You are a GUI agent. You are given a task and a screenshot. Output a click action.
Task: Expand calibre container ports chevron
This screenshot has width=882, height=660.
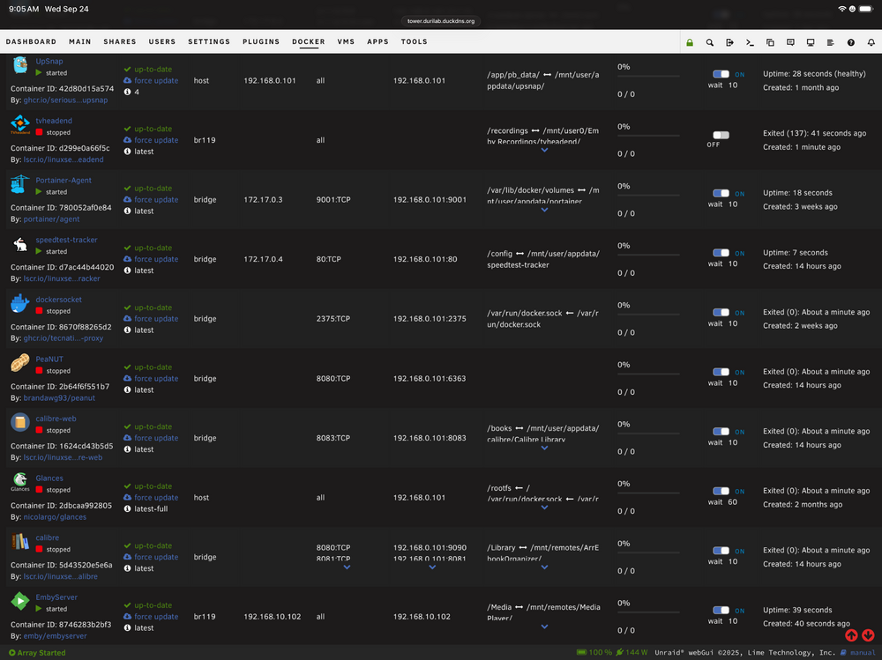[347, 567]
